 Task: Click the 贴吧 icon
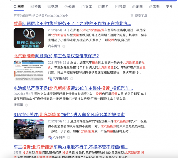49,7
